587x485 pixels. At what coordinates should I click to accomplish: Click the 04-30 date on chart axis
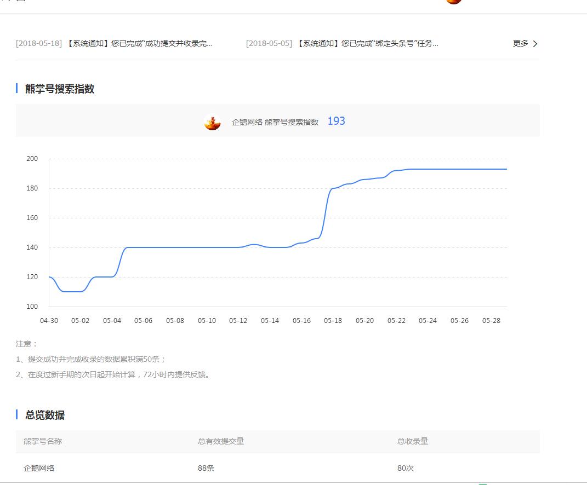(49, 321)
